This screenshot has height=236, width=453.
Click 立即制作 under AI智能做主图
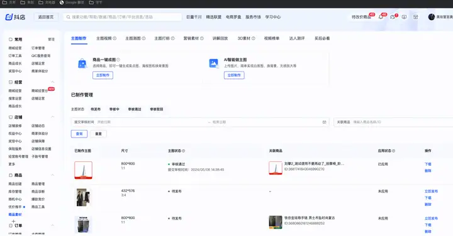click(x=234, y=75)
